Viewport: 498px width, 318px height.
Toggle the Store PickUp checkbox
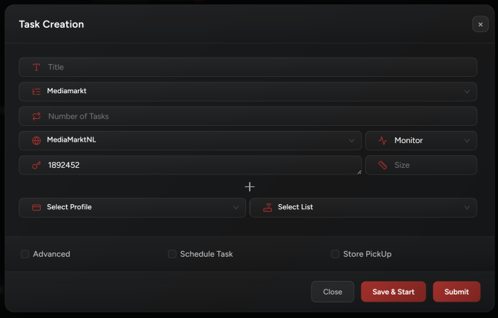(335, 254)
